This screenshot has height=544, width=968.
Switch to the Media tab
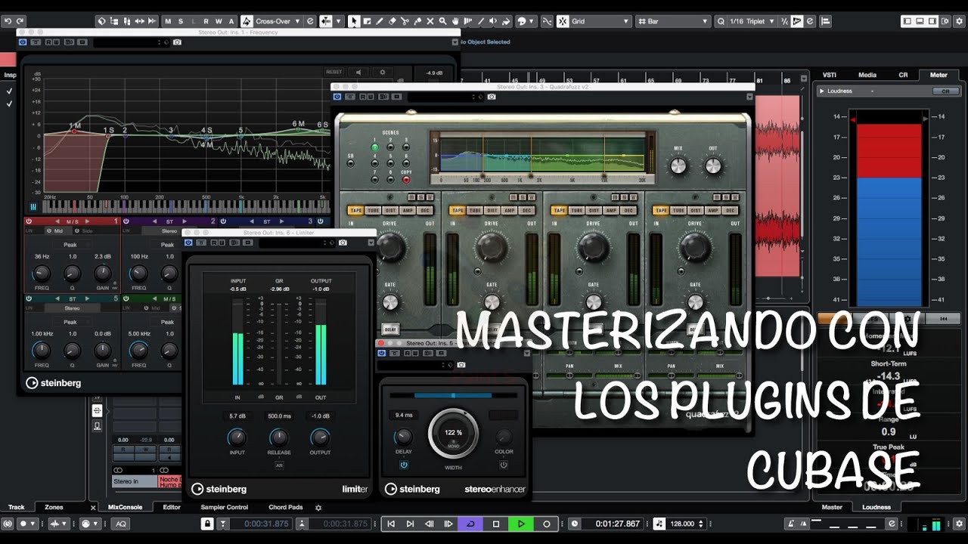(x=867, y=75)
